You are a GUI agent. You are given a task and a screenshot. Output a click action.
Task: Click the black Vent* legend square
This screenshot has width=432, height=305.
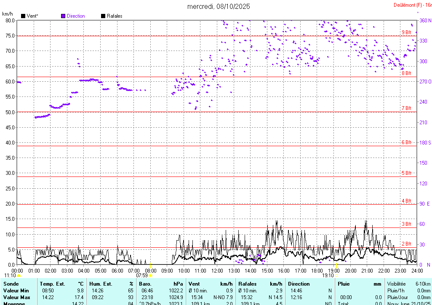click(23, 16)
